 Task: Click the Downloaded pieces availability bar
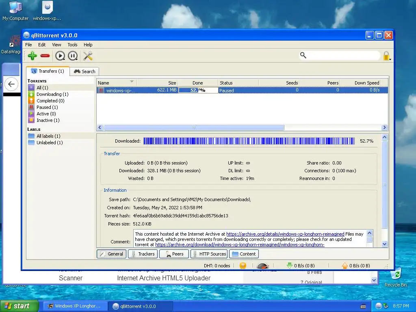[249, 141]
